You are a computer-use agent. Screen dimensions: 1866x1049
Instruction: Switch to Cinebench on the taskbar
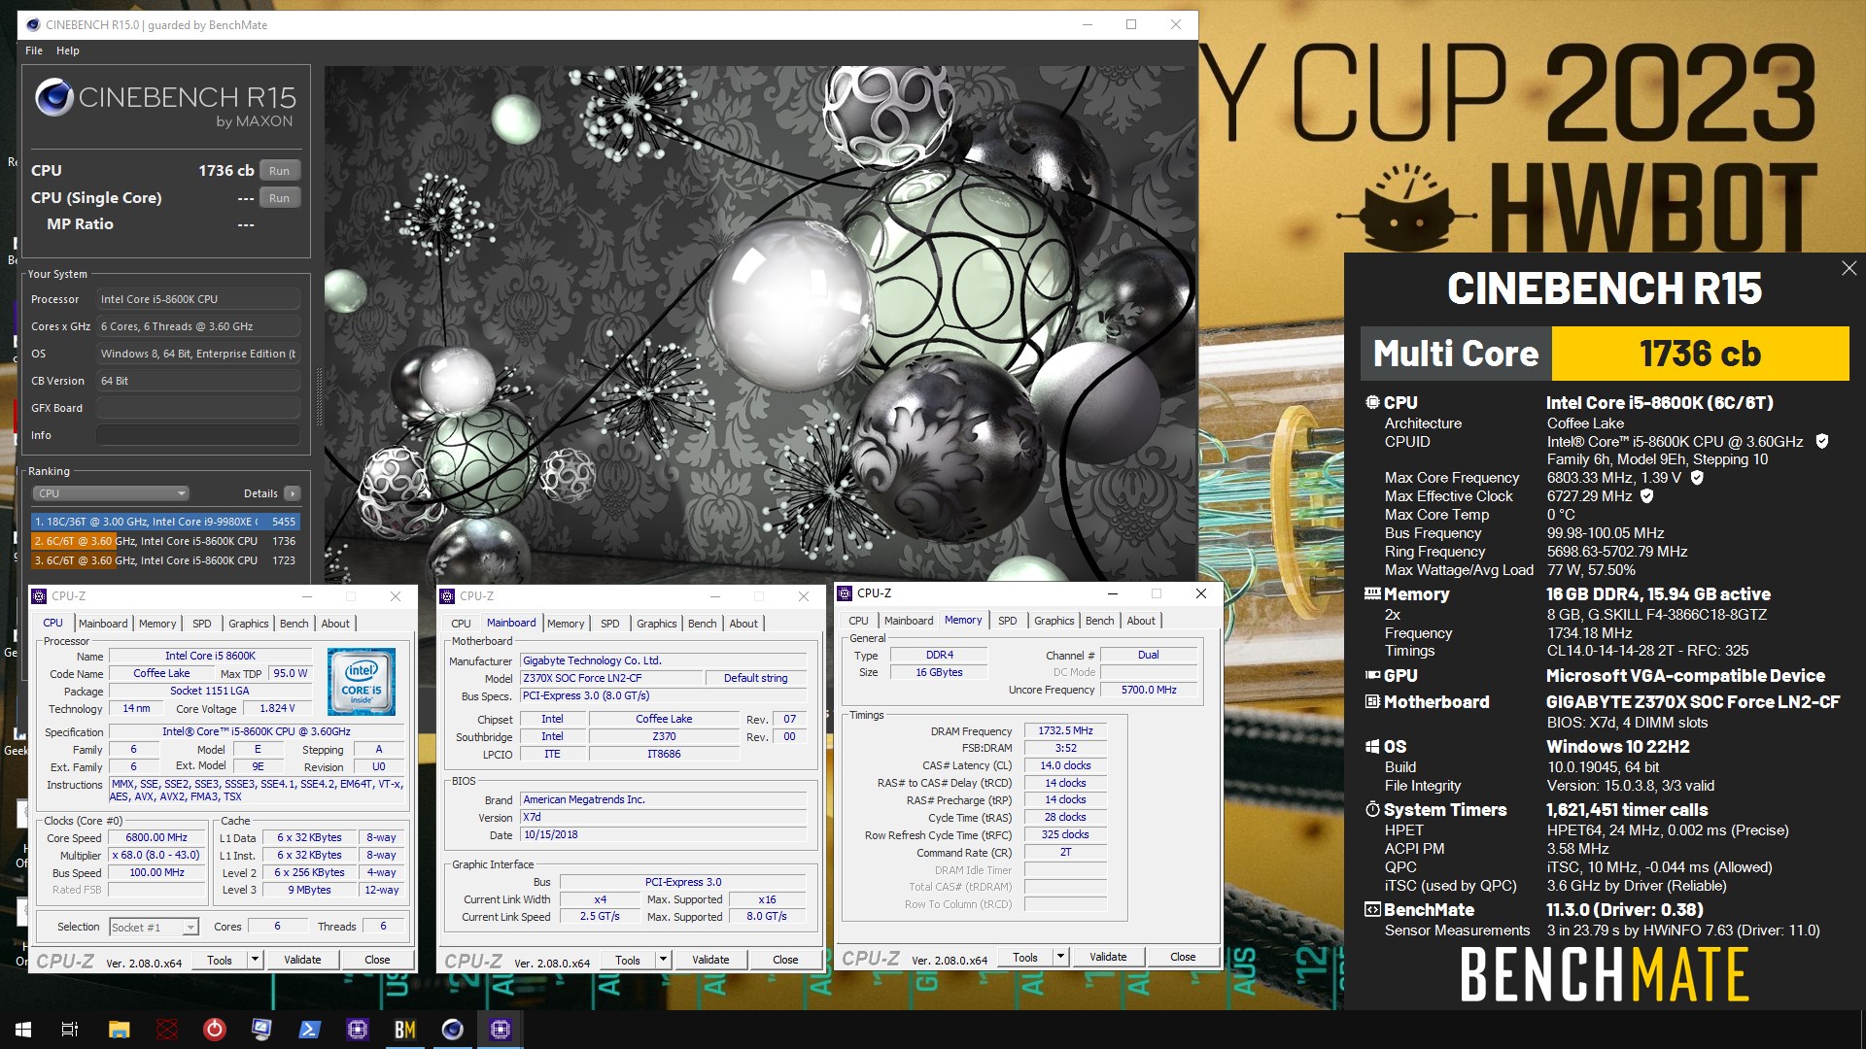click(x=453, y=1030)
